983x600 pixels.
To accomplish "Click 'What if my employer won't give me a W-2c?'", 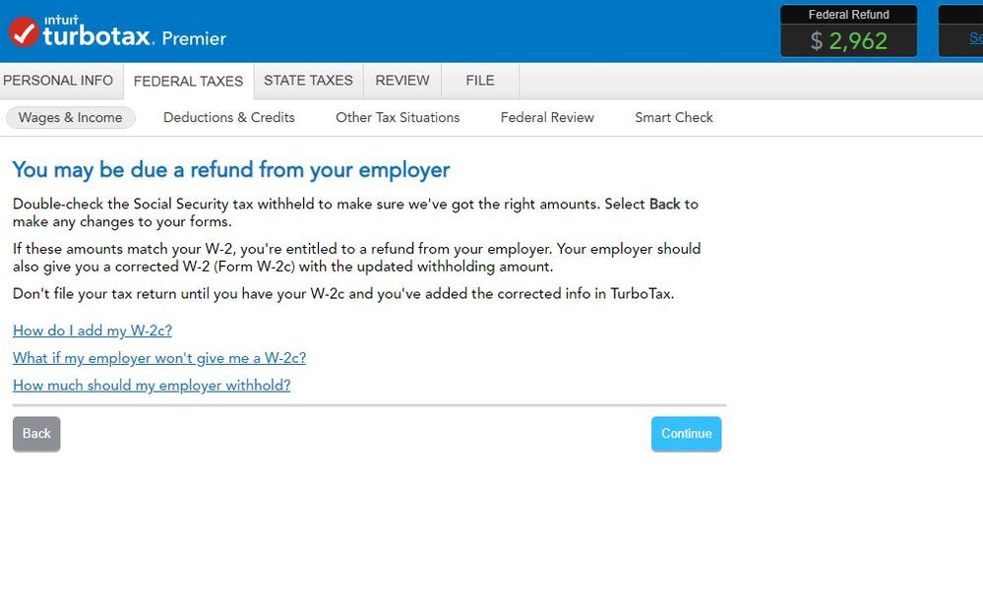I will point(159,358).
